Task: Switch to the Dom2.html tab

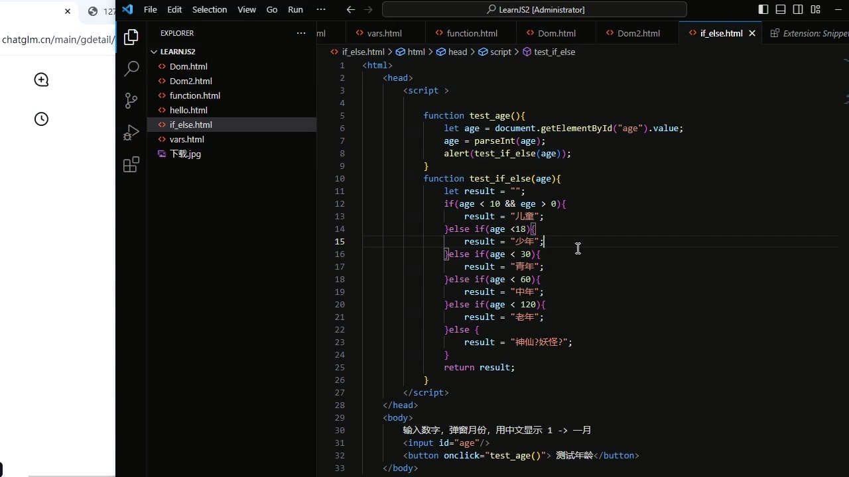Action: click(638, 33)
